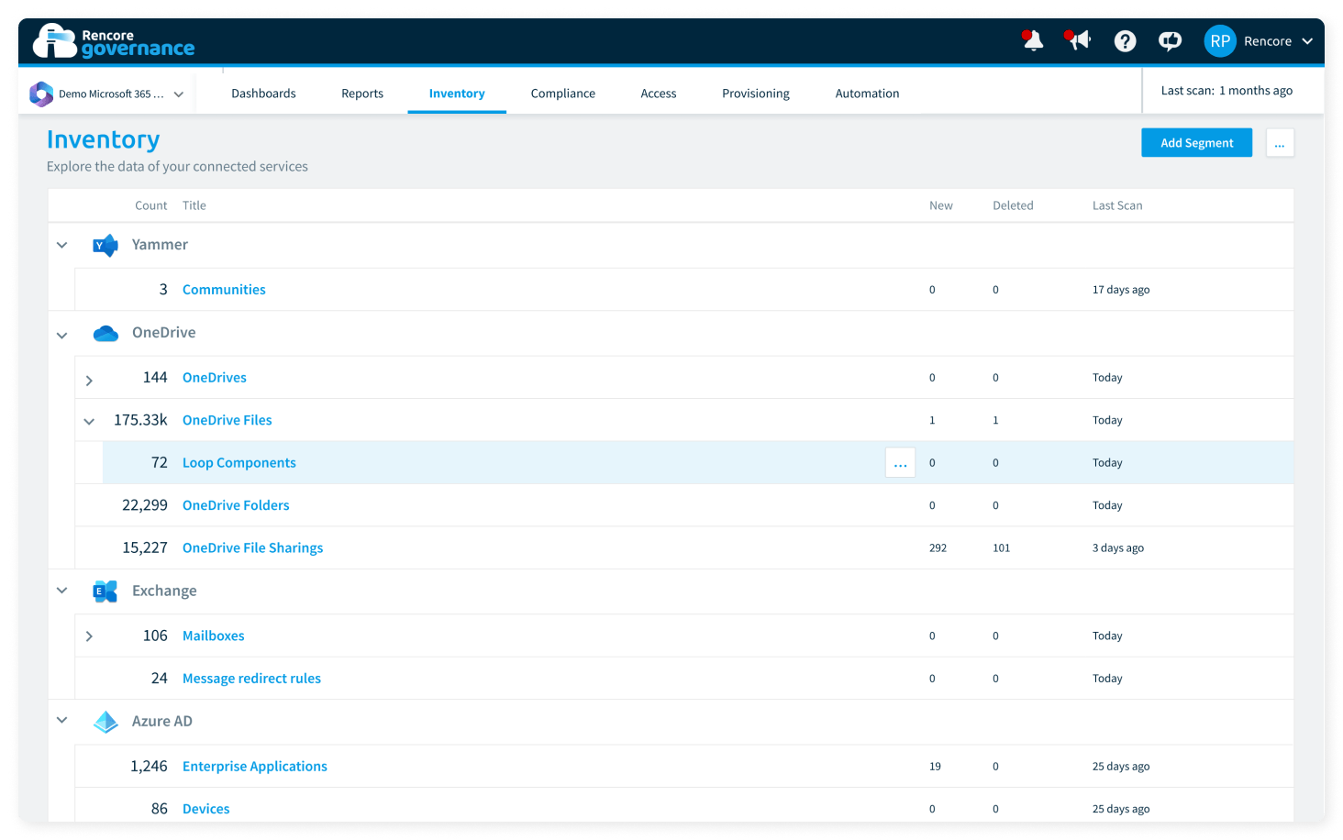Screen dimensions: 1343x840
Task: Open the Provisioning tab
Action: (x=756, y=94)
